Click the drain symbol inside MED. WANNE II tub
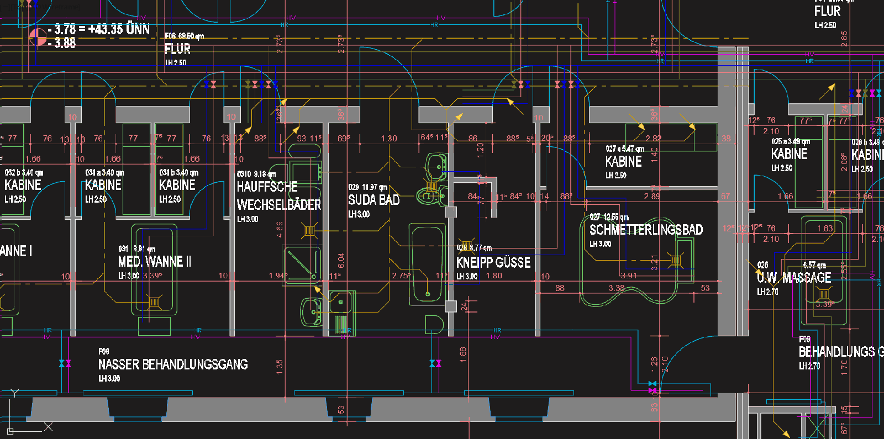 155,302
